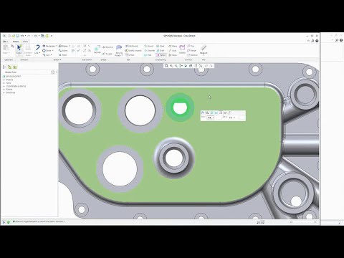This screenshot has width=344, height=258.
Task: Click the second value field in the mini toolbar
Action: pyautogui.click(x=242, y=118)
